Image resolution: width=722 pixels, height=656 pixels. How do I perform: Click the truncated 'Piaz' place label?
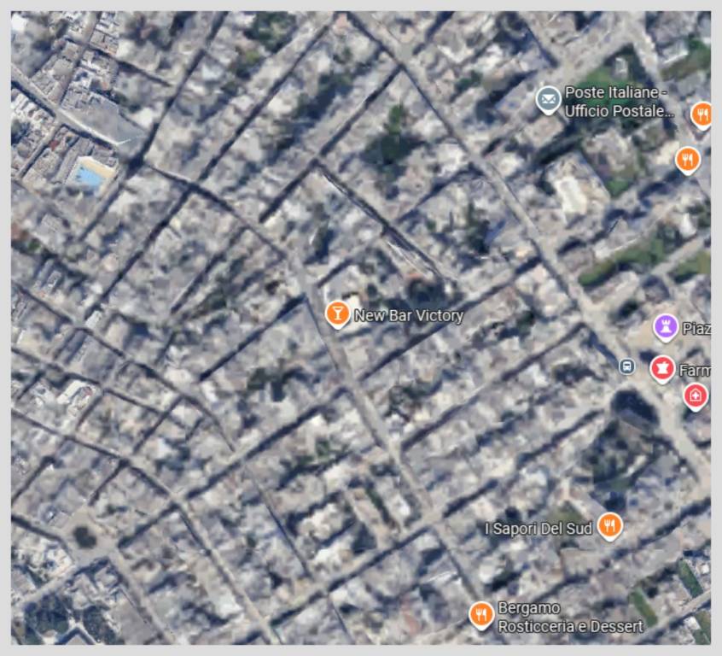(696, 329)
